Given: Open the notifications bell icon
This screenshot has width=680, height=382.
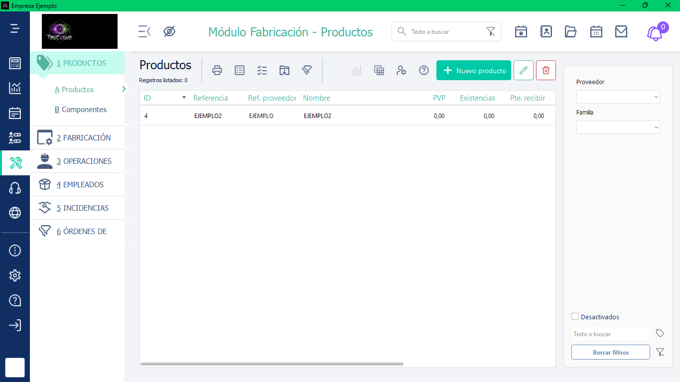Looking at the screenshot, I should coord(655,33).
